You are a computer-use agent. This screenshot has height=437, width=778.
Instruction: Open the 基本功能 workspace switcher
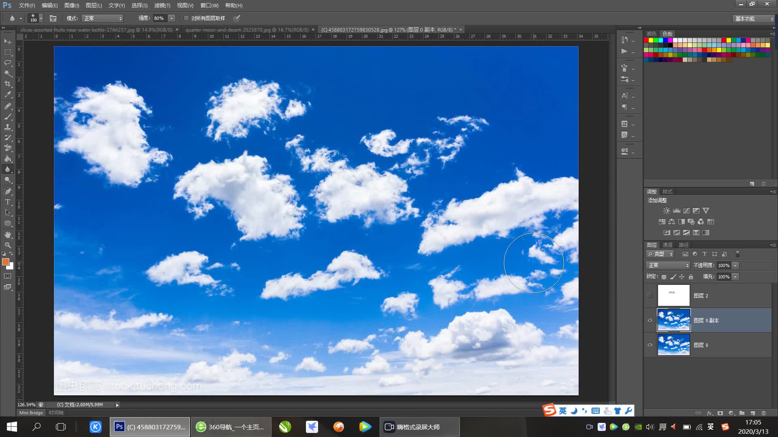coord(754,19)
